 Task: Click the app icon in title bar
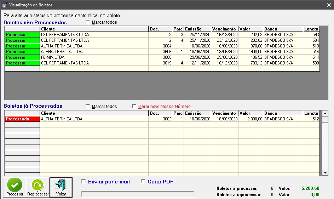click(x=5, y=5)
